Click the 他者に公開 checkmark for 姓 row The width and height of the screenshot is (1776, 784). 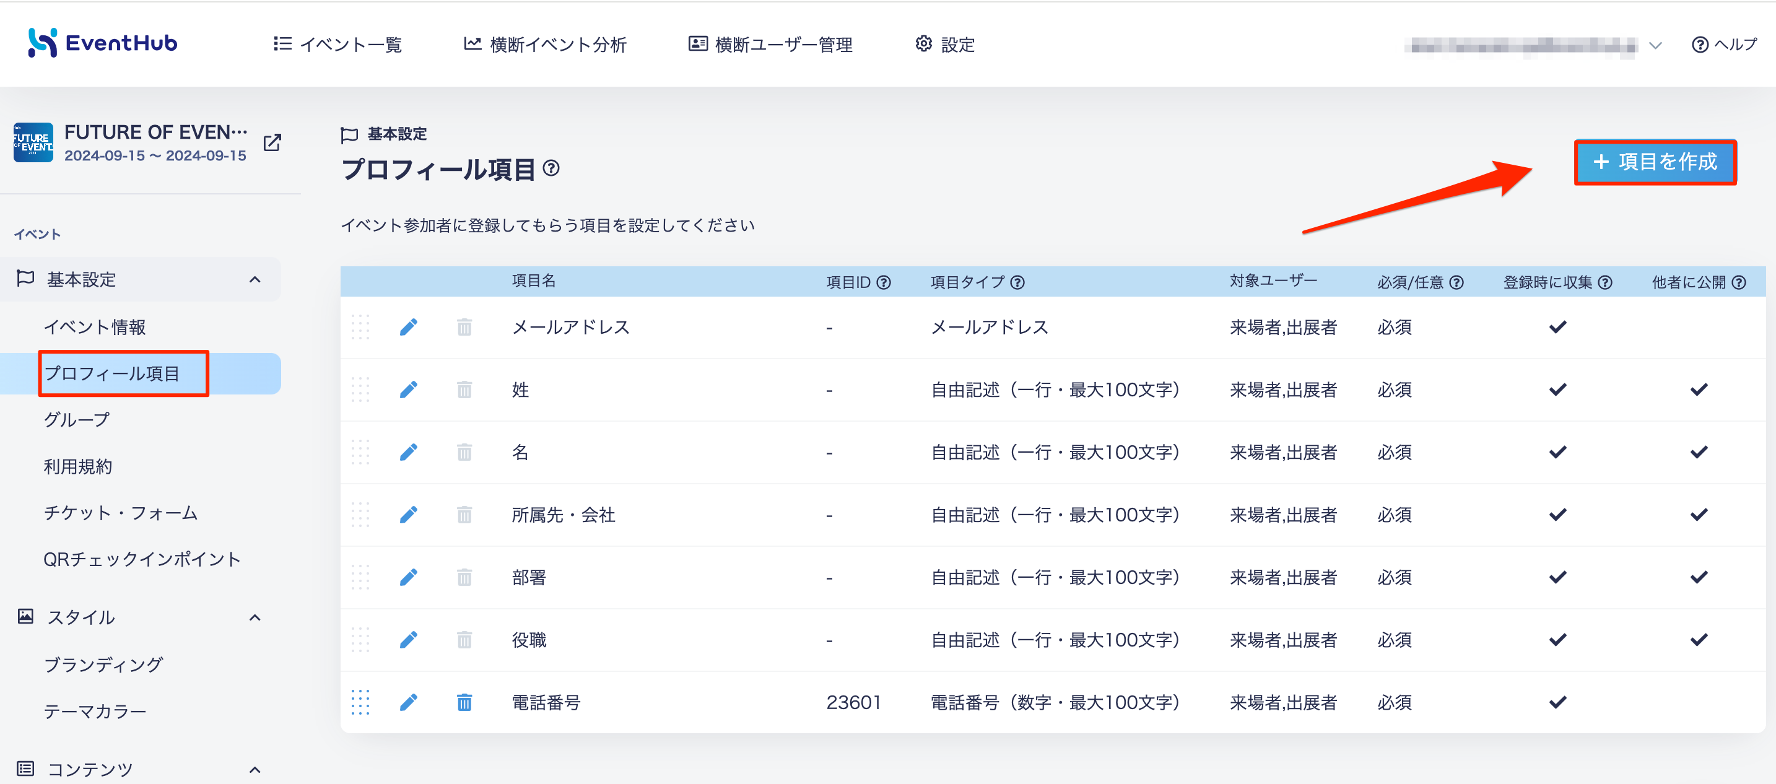(x=1699, y=390)
